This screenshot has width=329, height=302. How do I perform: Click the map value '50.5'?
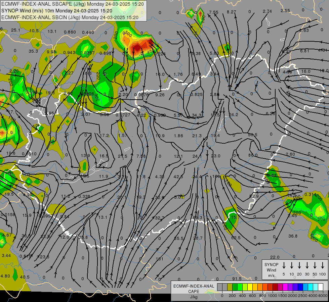coord(252,135)
